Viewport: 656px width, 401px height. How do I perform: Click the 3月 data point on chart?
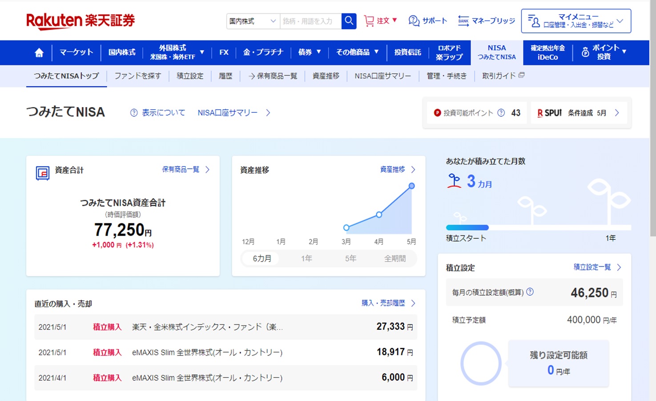pos(346,228)
